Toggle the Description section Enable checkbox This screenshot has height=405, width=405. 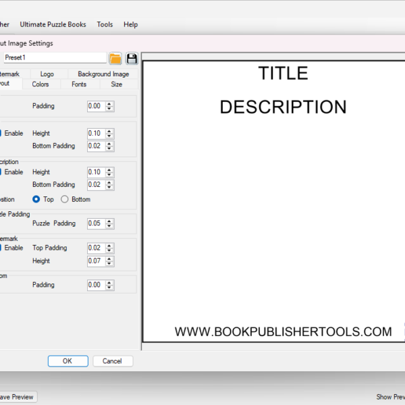click(1, 172)
